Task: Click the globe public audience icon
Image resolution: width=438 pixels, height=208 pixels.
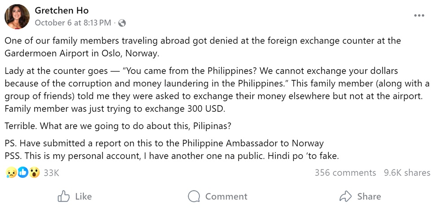Action: [x=122, y=23]
